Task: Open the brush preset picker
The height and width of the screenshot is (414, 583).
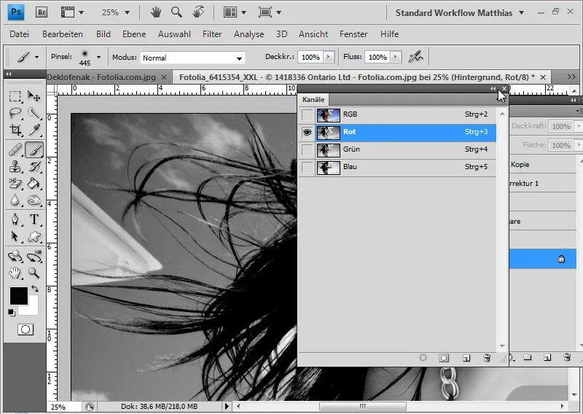Action: 98,58
